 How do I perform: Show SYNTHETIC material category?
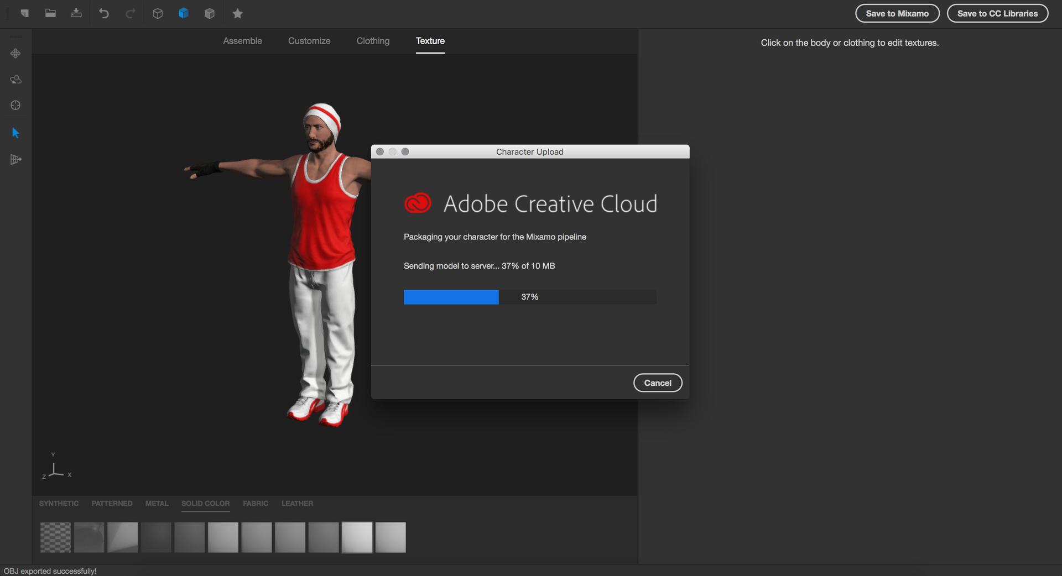pos(59,504)
